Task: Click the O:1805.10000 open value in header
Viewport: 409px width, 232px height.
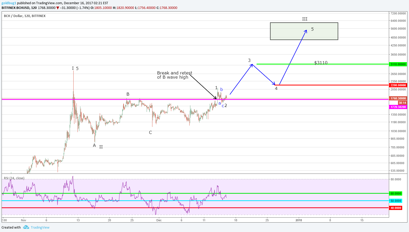Action: click(x=101, y=8)
